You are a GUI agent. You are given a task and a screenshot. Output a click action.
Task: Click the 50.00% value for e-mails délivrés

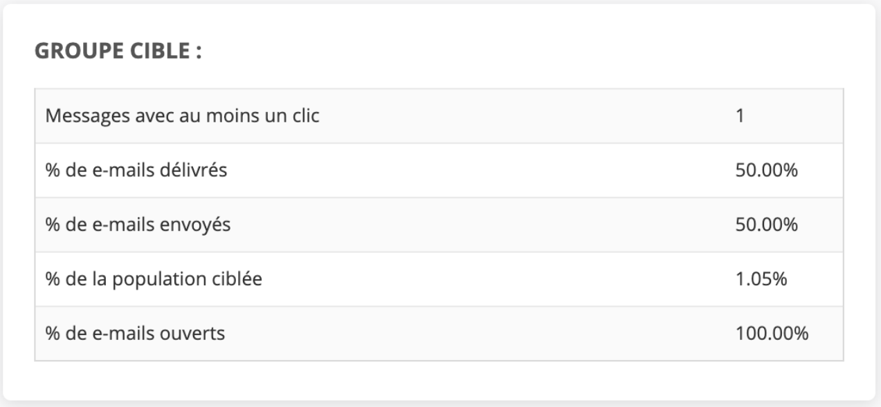point(766,170)
